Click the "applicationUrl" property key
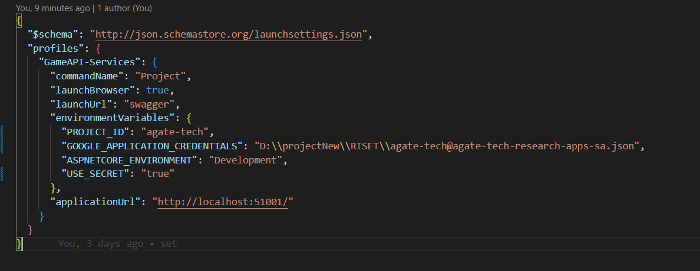Screen dimensions: 700x271 [96, 202]
